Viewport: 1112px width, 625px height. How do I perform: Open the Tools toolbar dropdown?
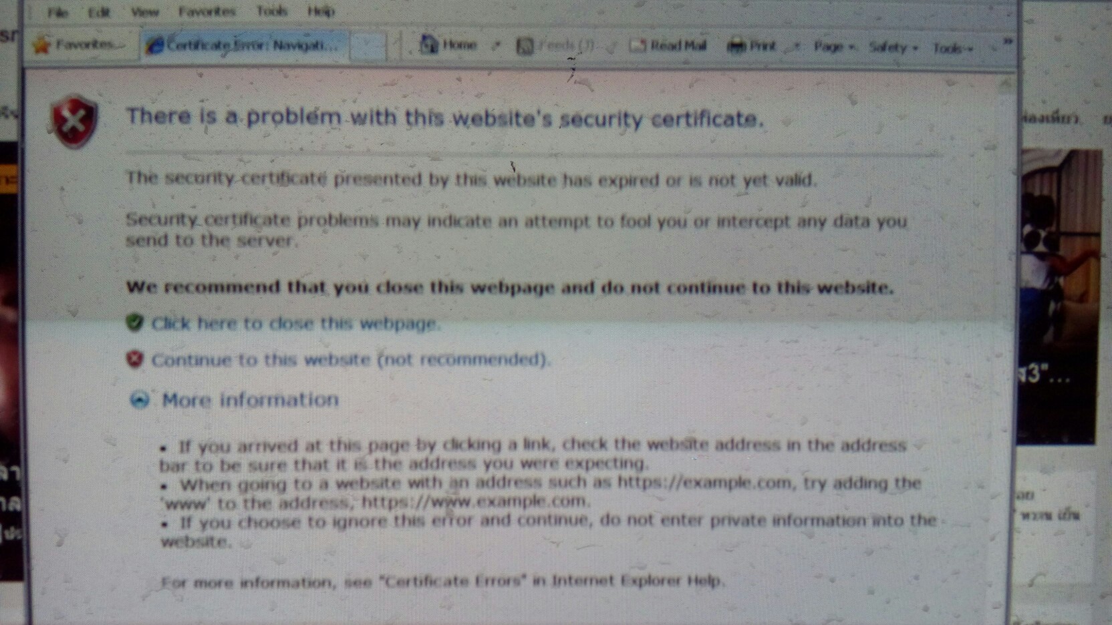pos(952,48)
